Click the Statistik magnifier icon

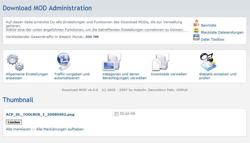tap(208, 61)
